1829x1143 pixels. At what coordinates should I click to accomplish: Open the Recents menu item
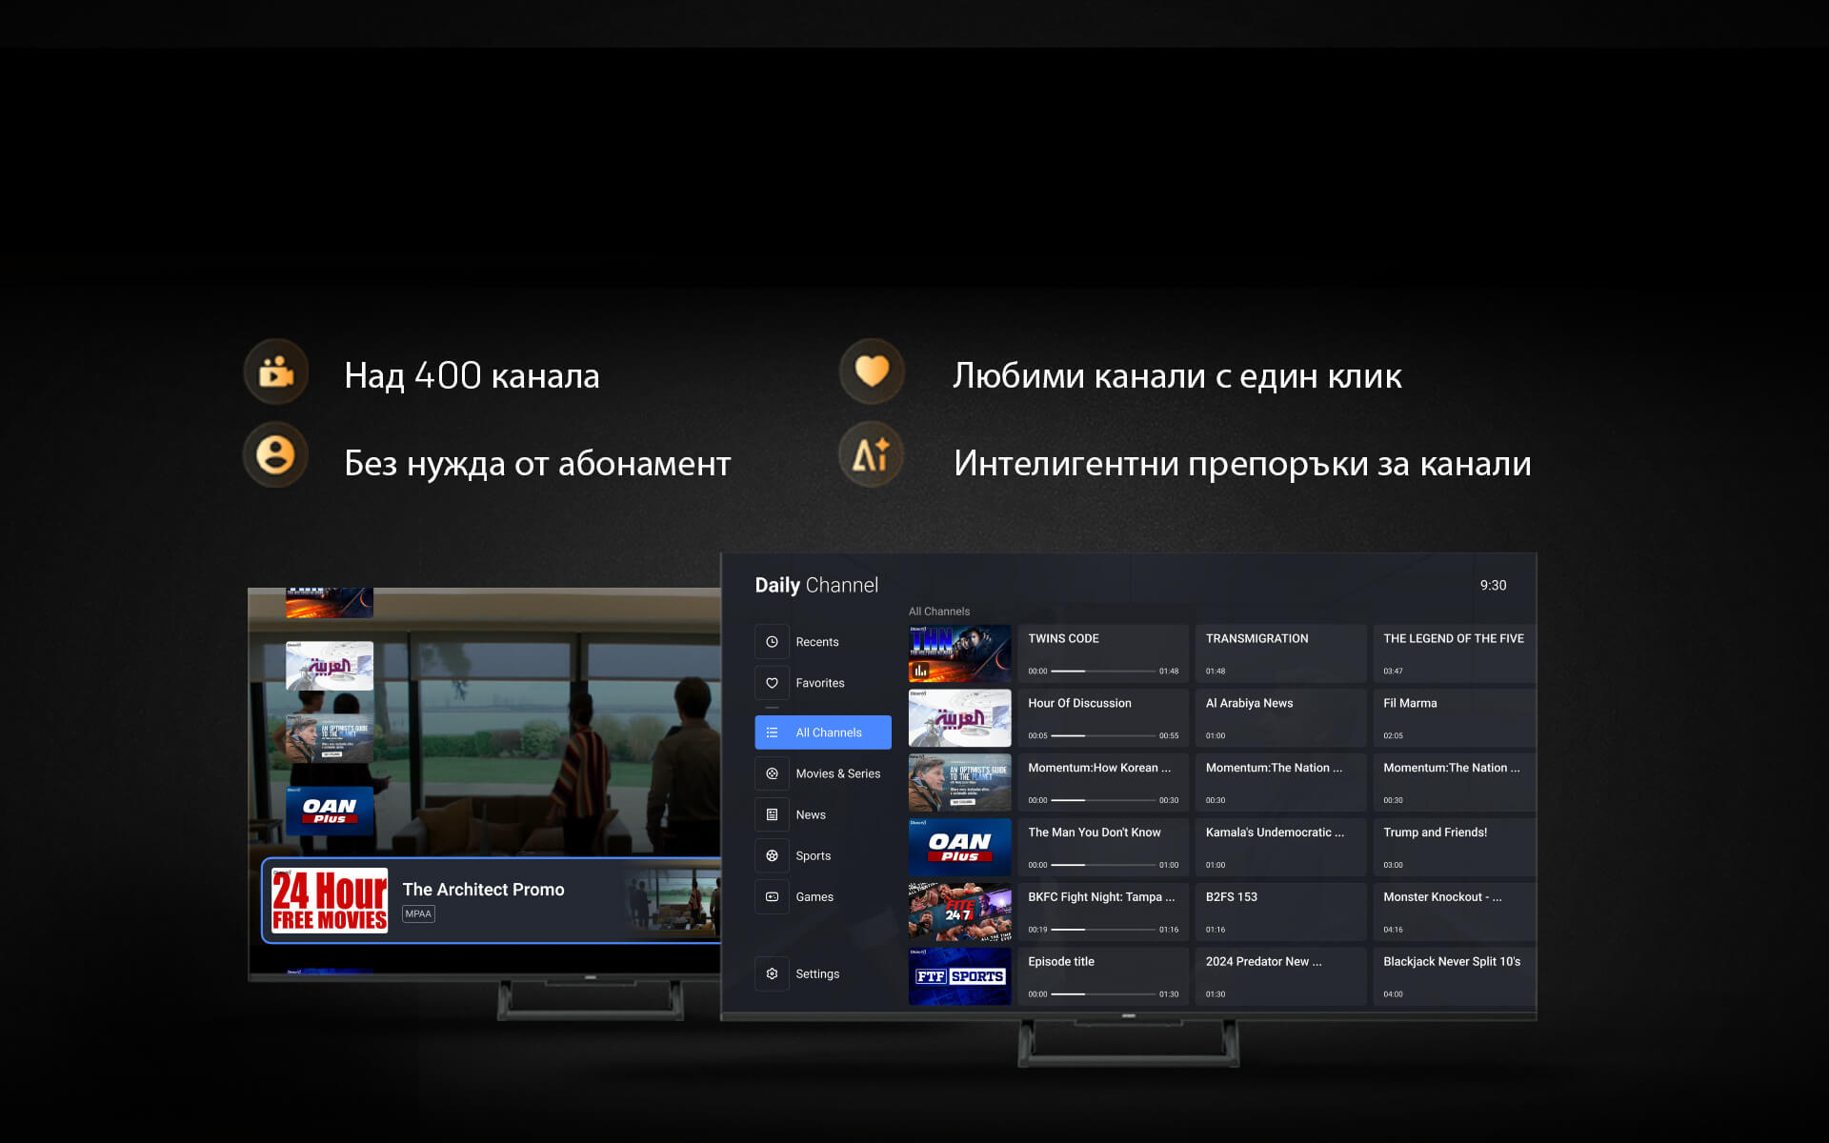coord(823,642)
